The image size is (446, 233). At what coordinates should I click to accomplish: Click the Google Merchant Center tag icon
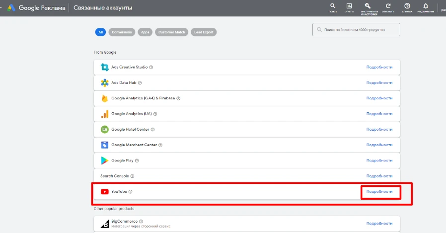point(105,145)
